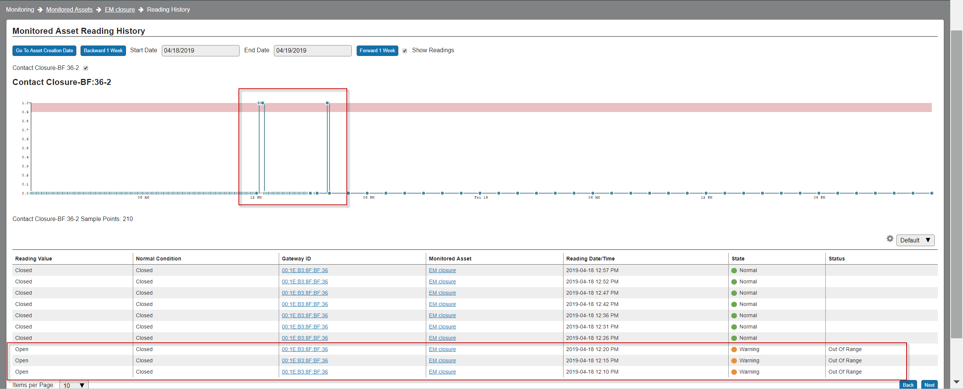
Task: Click the green Normal state dot on first row
Action: pyautogui.click(x=734, y=270)
